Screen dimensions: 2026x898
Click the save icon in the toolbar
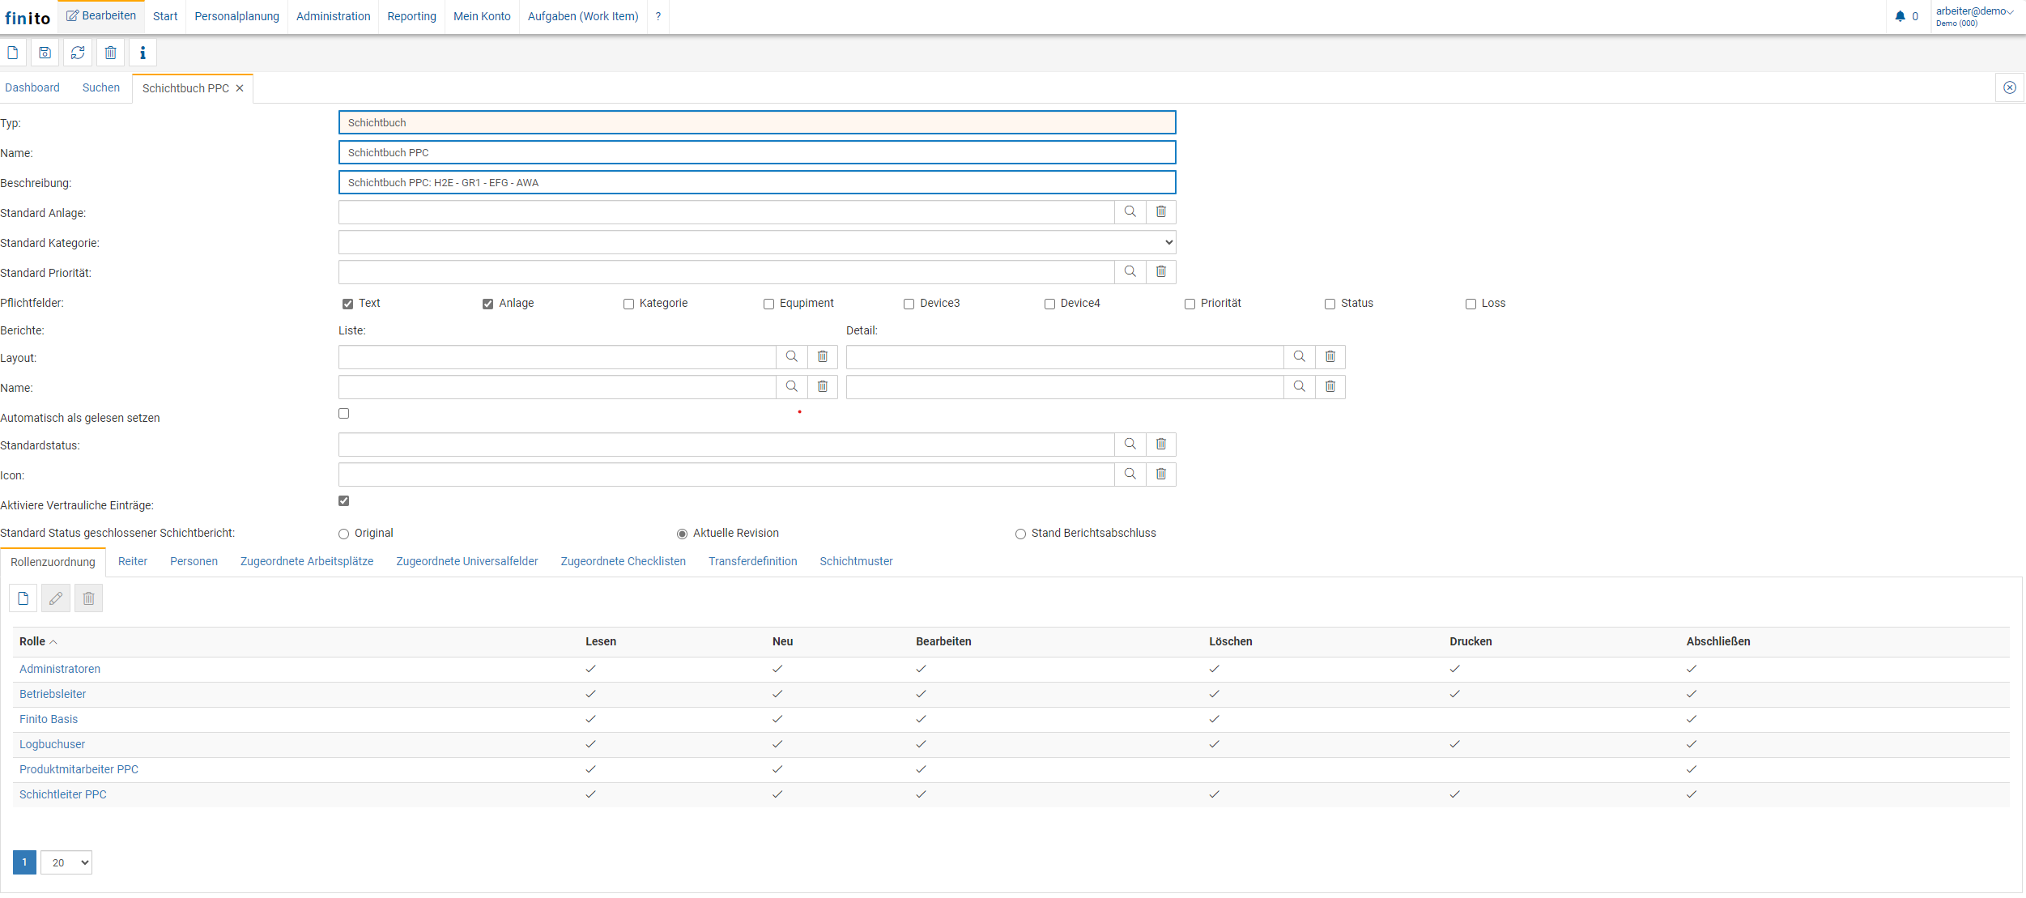pos(45,53)
